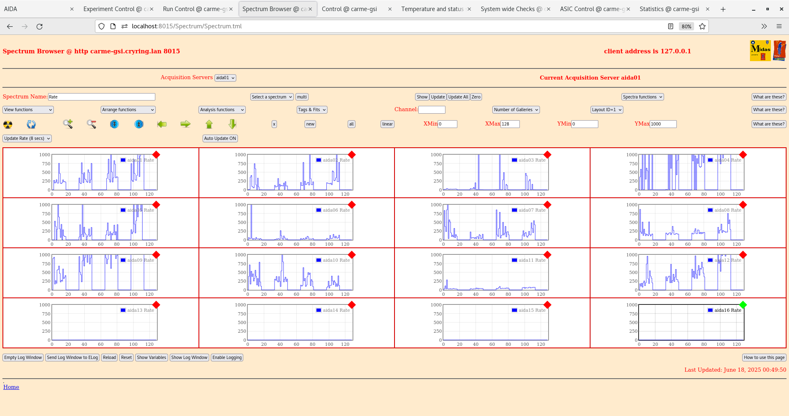Click the green right arrow icon
This screenshot has height=416, width=789.
185,124
